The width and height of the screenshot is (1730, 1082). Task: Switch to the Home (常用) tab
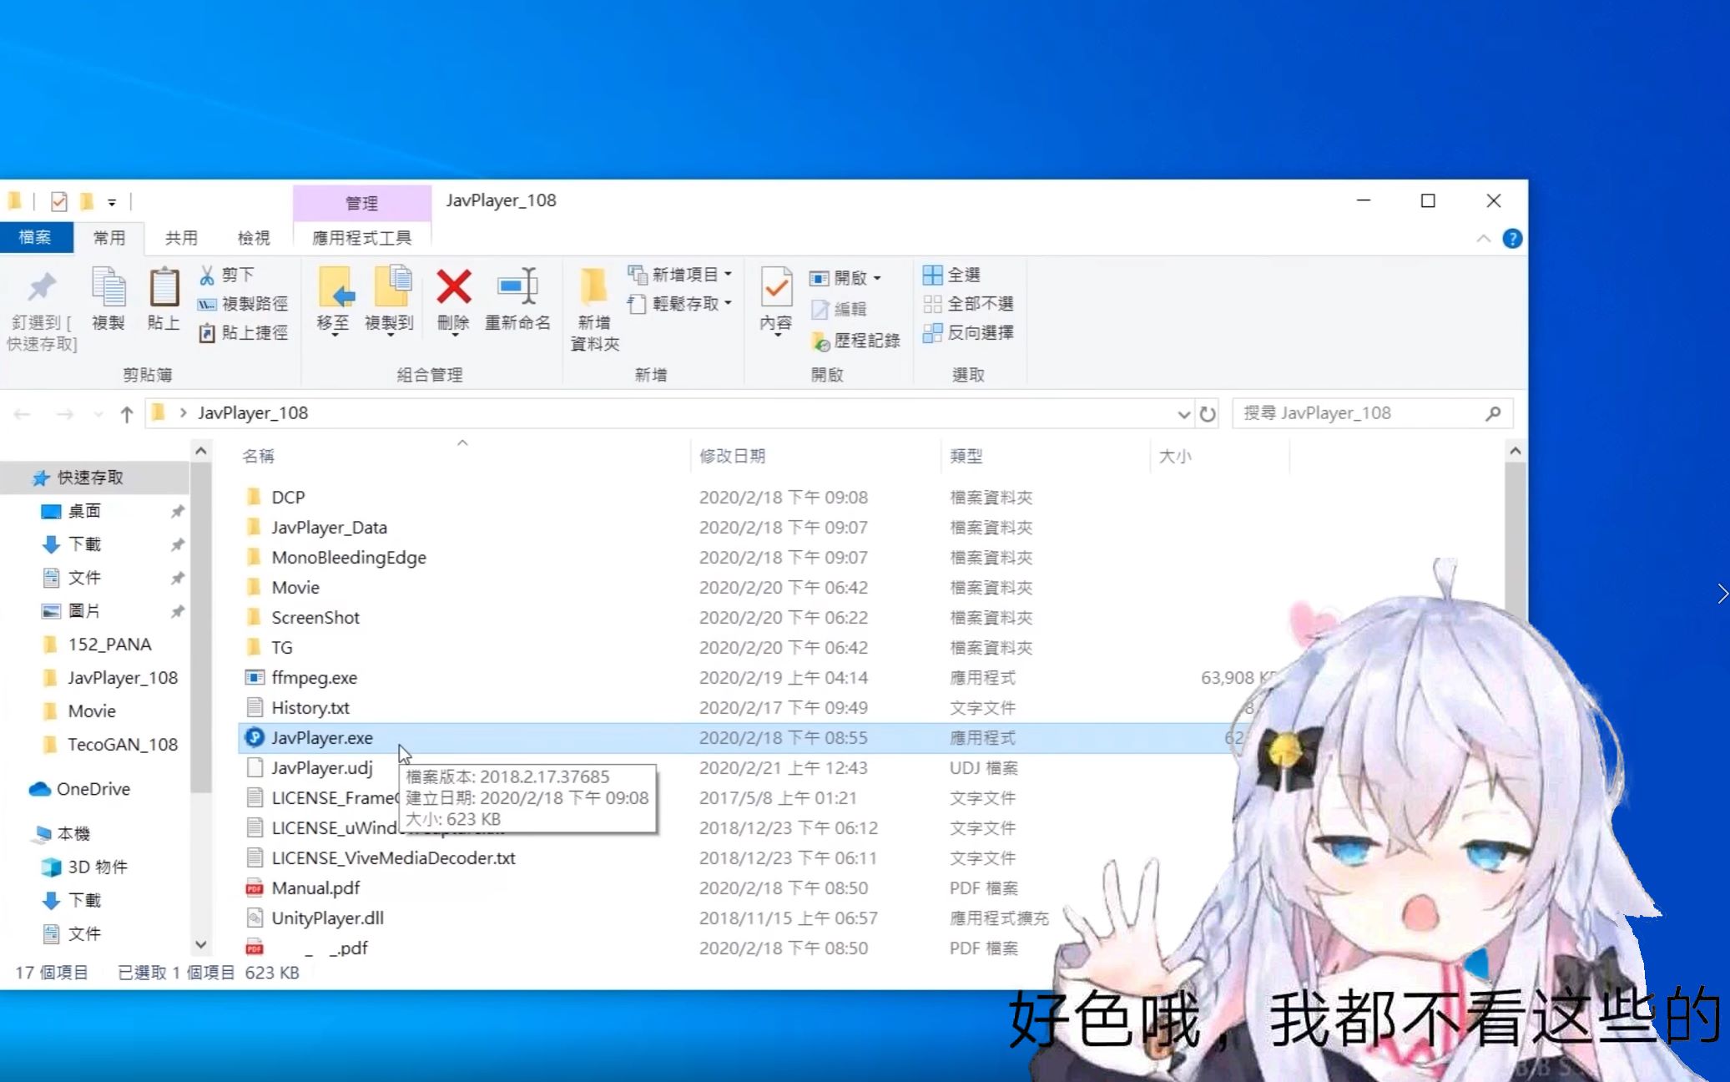(109, 238)
